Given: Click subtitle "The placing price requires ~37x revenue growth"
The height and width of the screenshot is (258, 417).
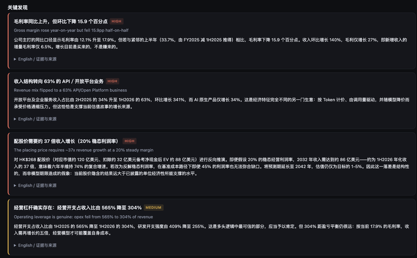Looking at the screenshot, I should 83,150.
